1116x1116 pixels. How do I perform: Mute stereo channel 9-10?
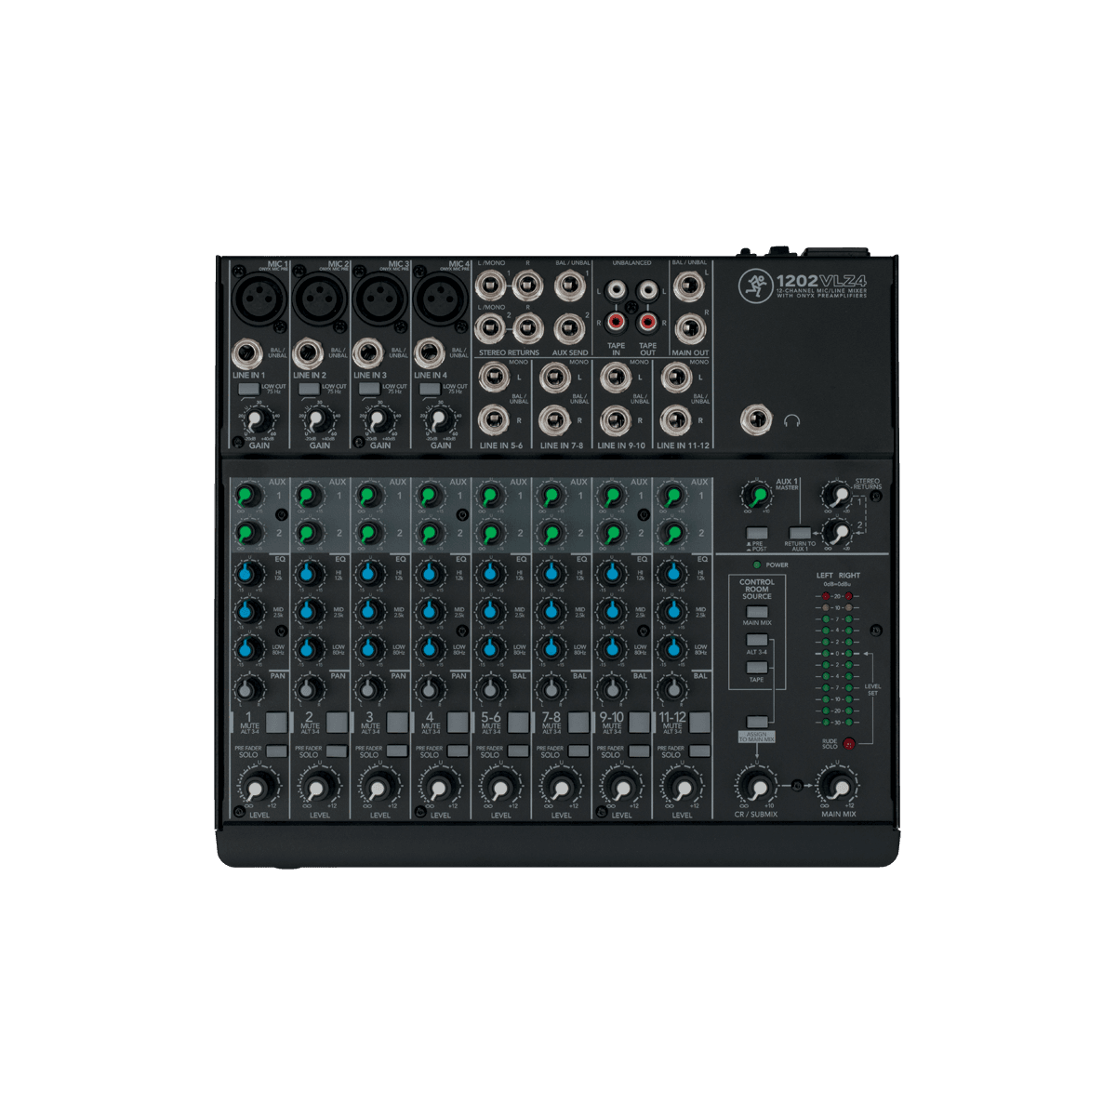point(639,723)
